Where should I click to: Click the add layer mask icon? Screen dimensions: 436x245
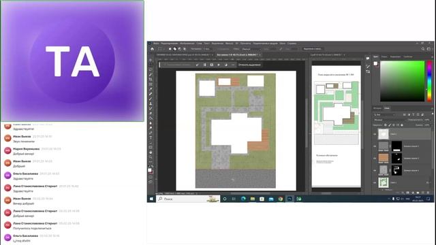408,192
